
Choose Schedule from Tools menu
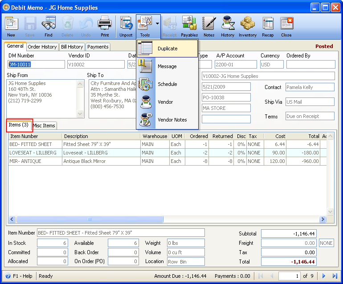(x=167, y=84)
